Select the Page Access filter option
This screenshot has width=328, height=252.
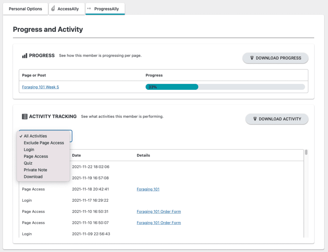(36, 156)
